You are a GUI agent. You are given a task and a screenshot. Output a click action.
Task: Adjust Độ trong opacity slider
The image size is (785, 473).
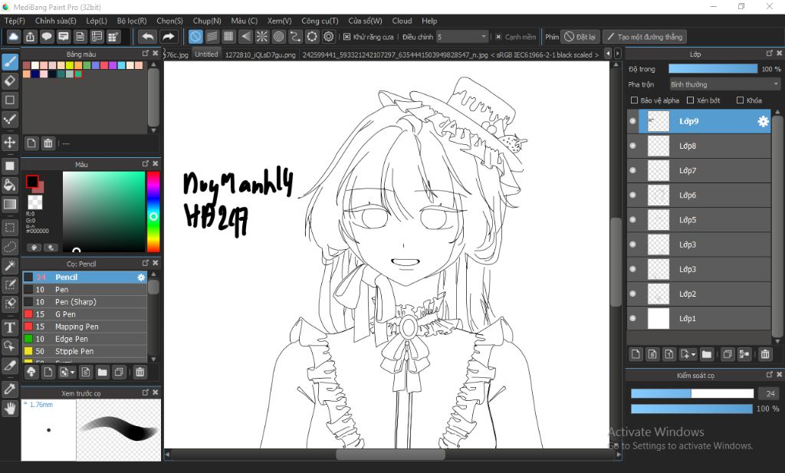(x=713, y=69)
